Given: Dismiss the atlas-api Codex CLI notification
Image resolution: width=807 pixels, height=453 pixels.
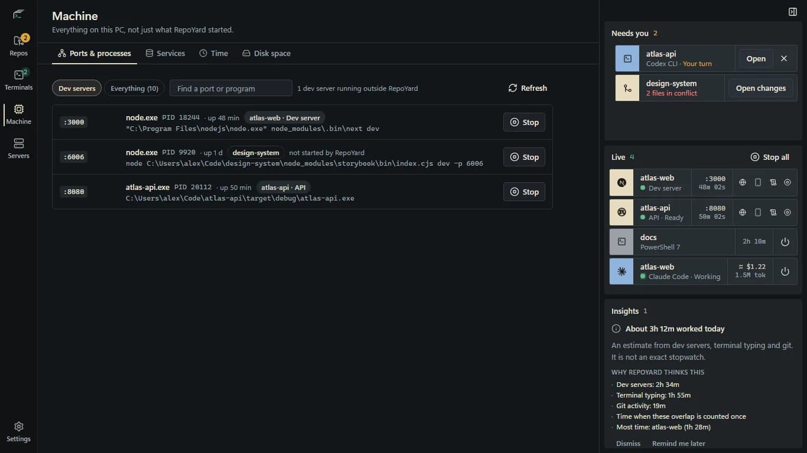Looking at the screenshot, I should coord(784,58).
